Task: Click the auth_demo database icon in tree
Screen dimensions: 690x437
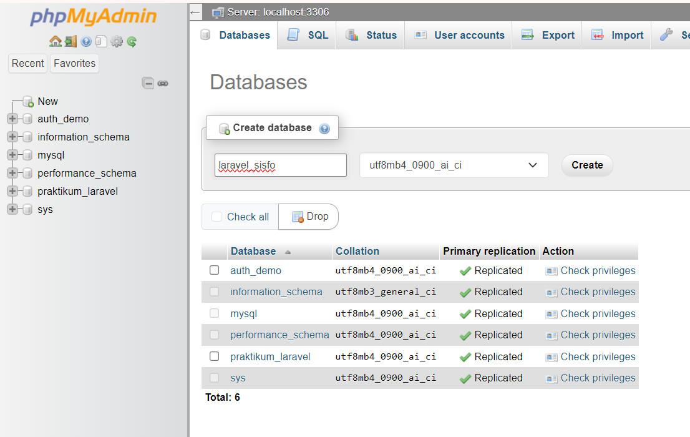Action: [x=27, y=119]
